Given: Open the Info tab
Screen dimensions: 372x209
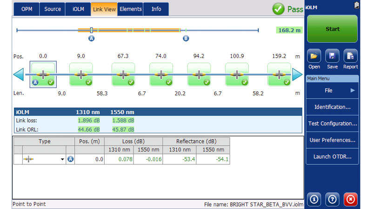Looking at the screenshot, I should tap(156, 9).
